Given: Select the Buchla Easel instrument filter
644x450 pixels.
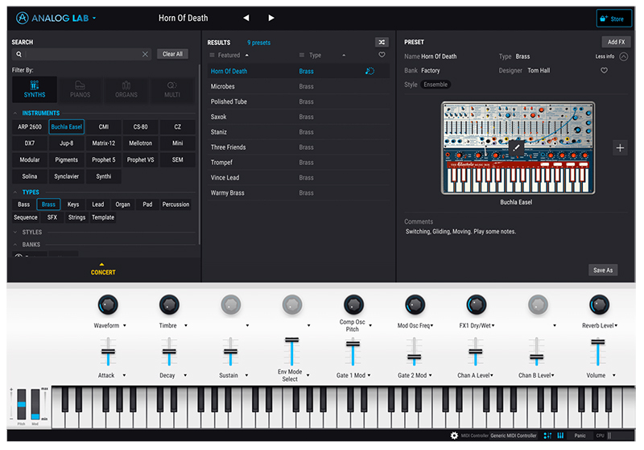Looking at the screenshot, I should click(x=67, y=127).
